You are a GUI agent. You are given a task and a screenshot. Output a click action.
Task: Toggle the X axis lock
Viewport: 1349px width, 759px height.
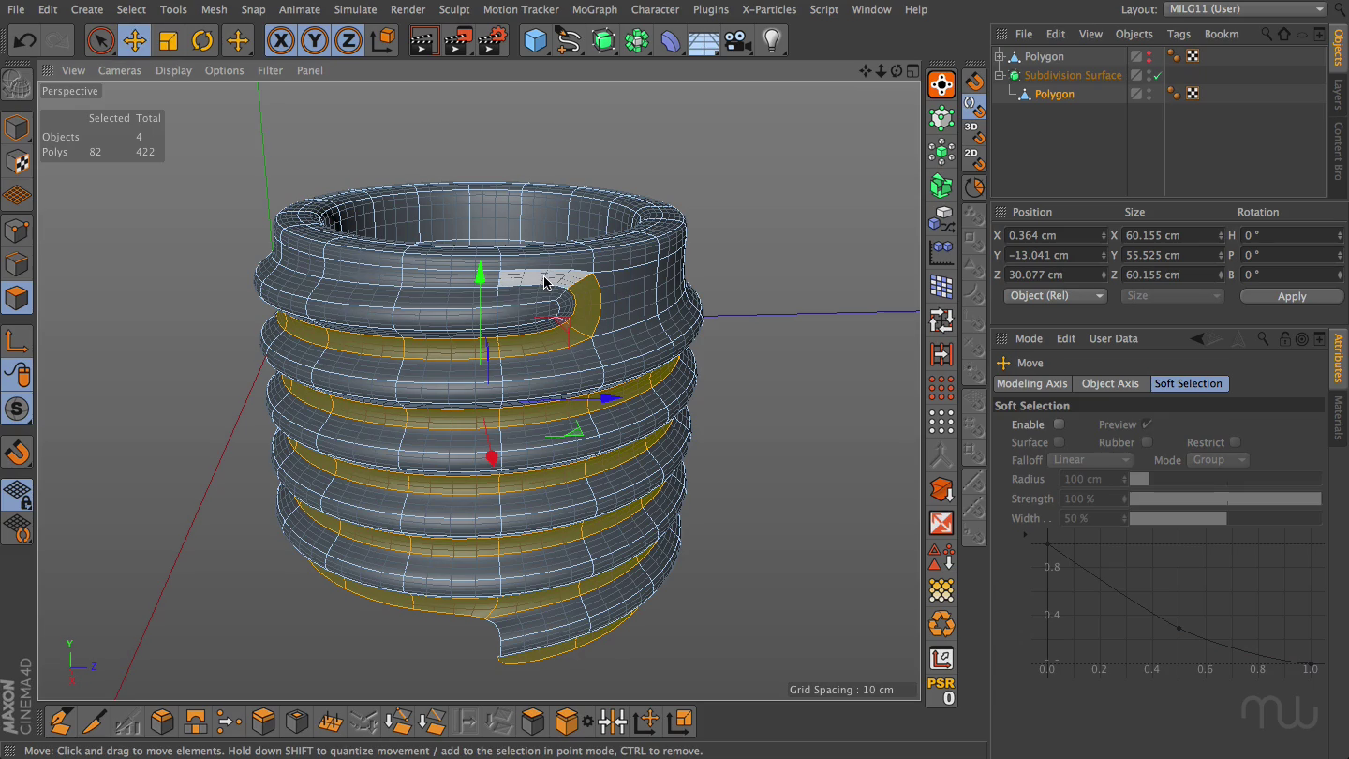pos(280,40)
